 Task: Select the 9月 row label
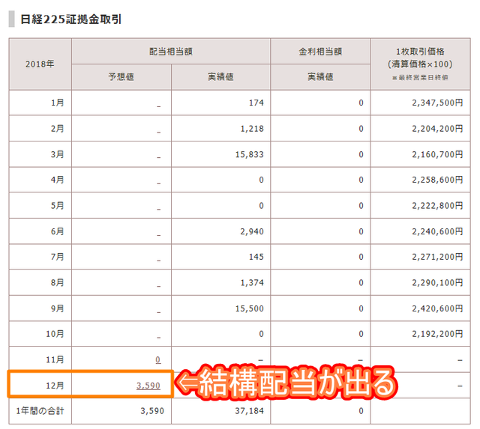click(58, 308)
